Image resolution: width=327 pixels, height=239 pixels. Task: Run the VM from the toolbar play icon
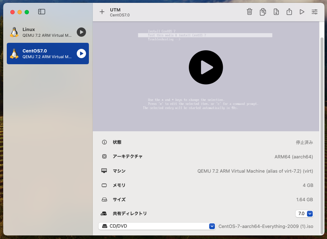point(302,12)
